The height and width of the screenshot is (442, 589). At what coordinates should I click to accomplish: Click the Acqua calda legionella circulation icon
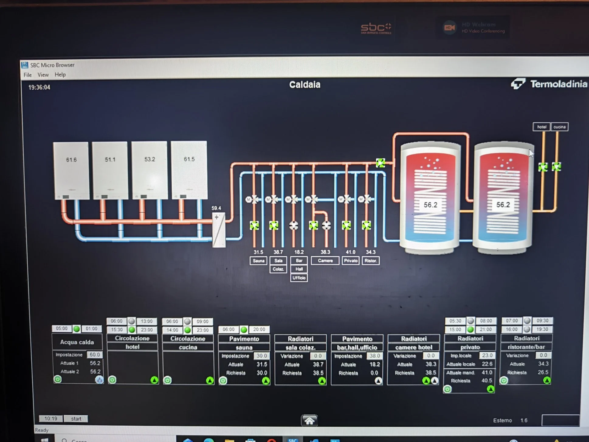pos(99,379)
